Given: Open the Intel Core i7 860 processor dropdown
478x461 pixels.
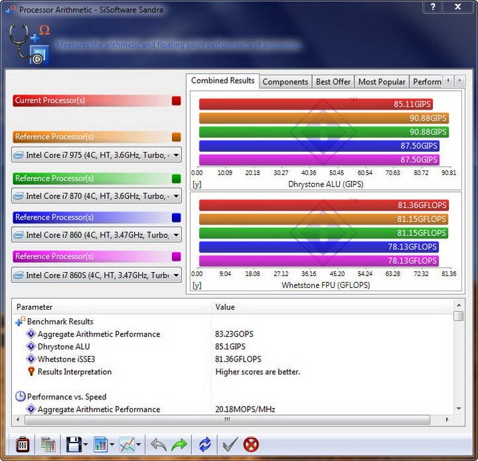Looking at the screenshot, I should [96, 235].
